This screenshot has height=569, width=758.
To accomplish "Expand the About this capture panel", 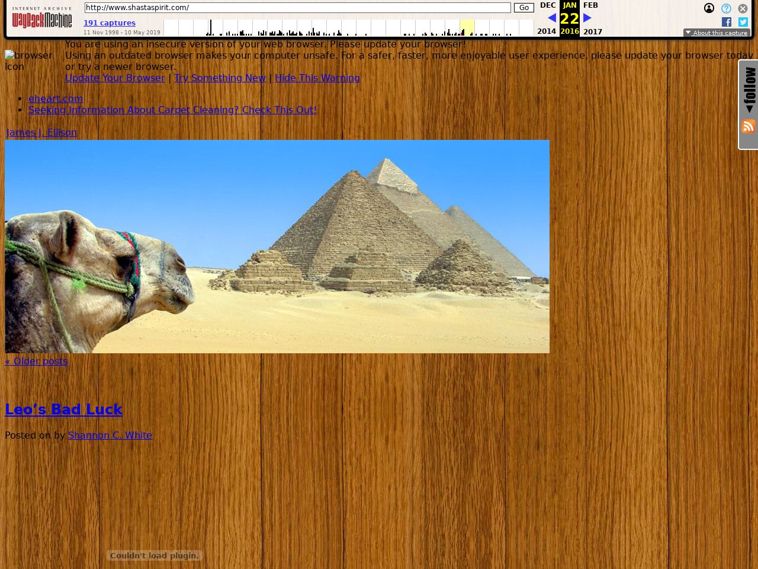I will [x=717, y=33].
